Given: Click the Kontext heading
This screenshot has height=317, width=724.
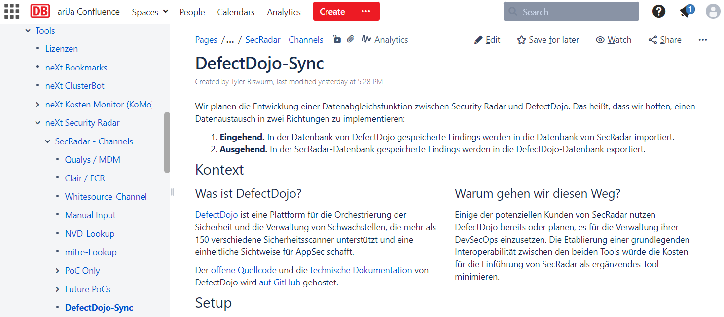Looking at the screenshot, I should pos(219,170).
